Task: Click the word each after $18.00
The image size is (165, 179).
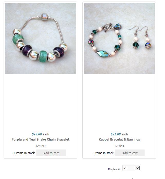Action: (x=46, y=134)
